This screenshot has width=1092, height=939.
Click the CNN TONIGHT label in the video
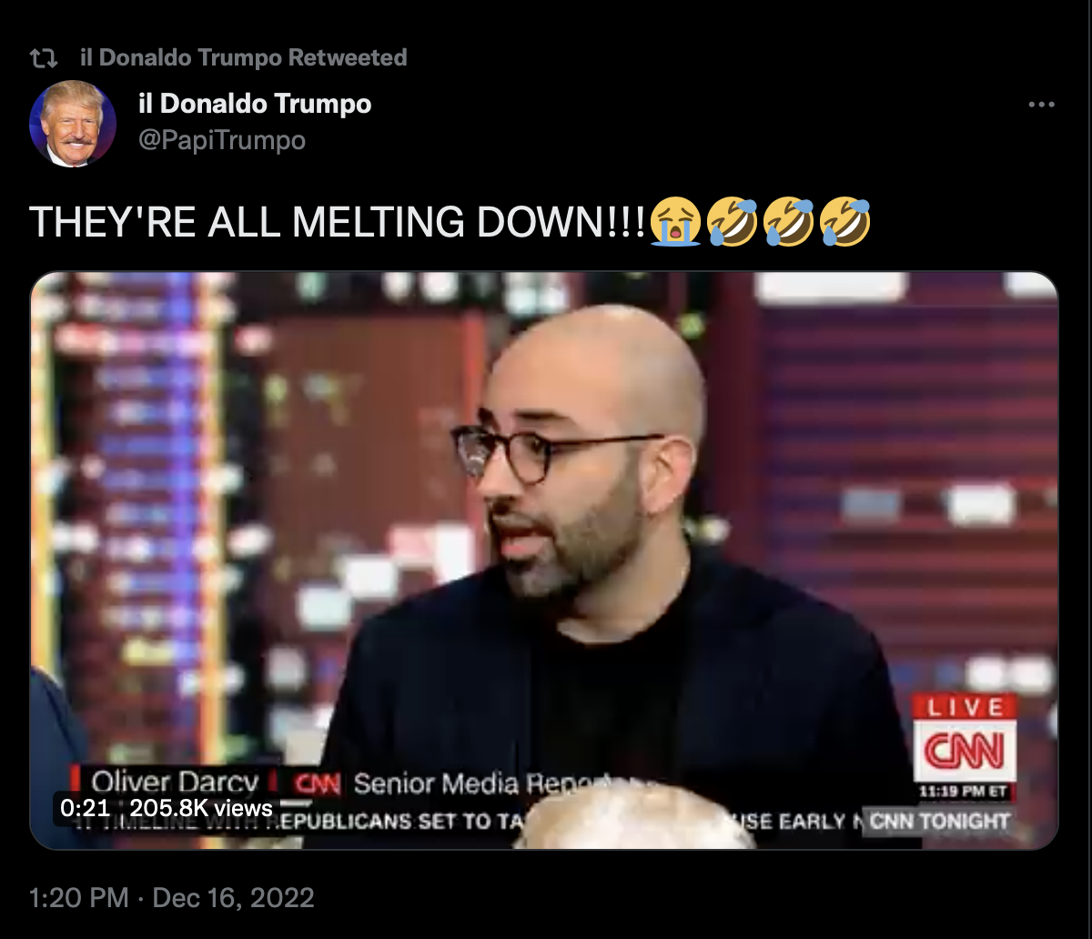click(x=939, y=822)
